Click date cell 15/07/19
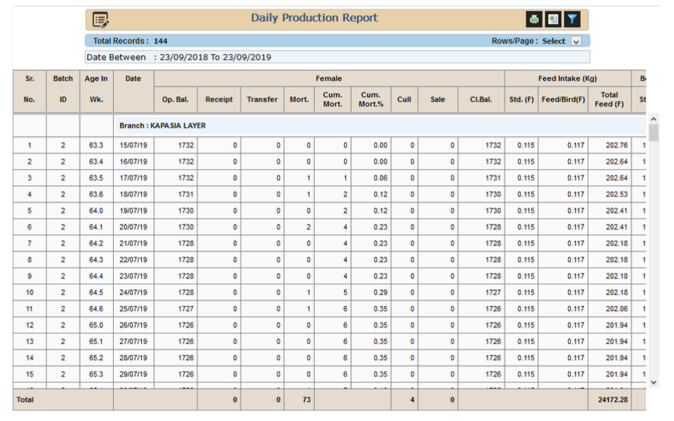The height and width of the screenshot is (421, 674). click(x=133, y=146)
